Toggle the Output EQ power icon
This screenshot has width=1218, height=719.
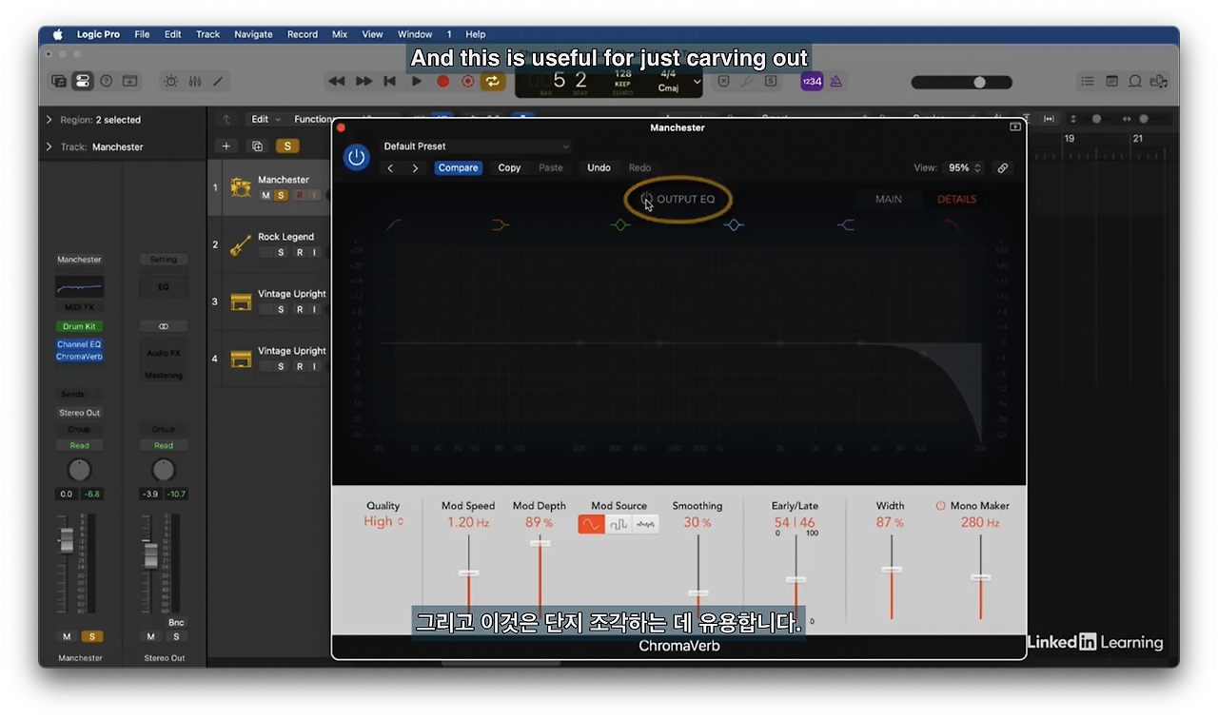[x=646, y=199]
